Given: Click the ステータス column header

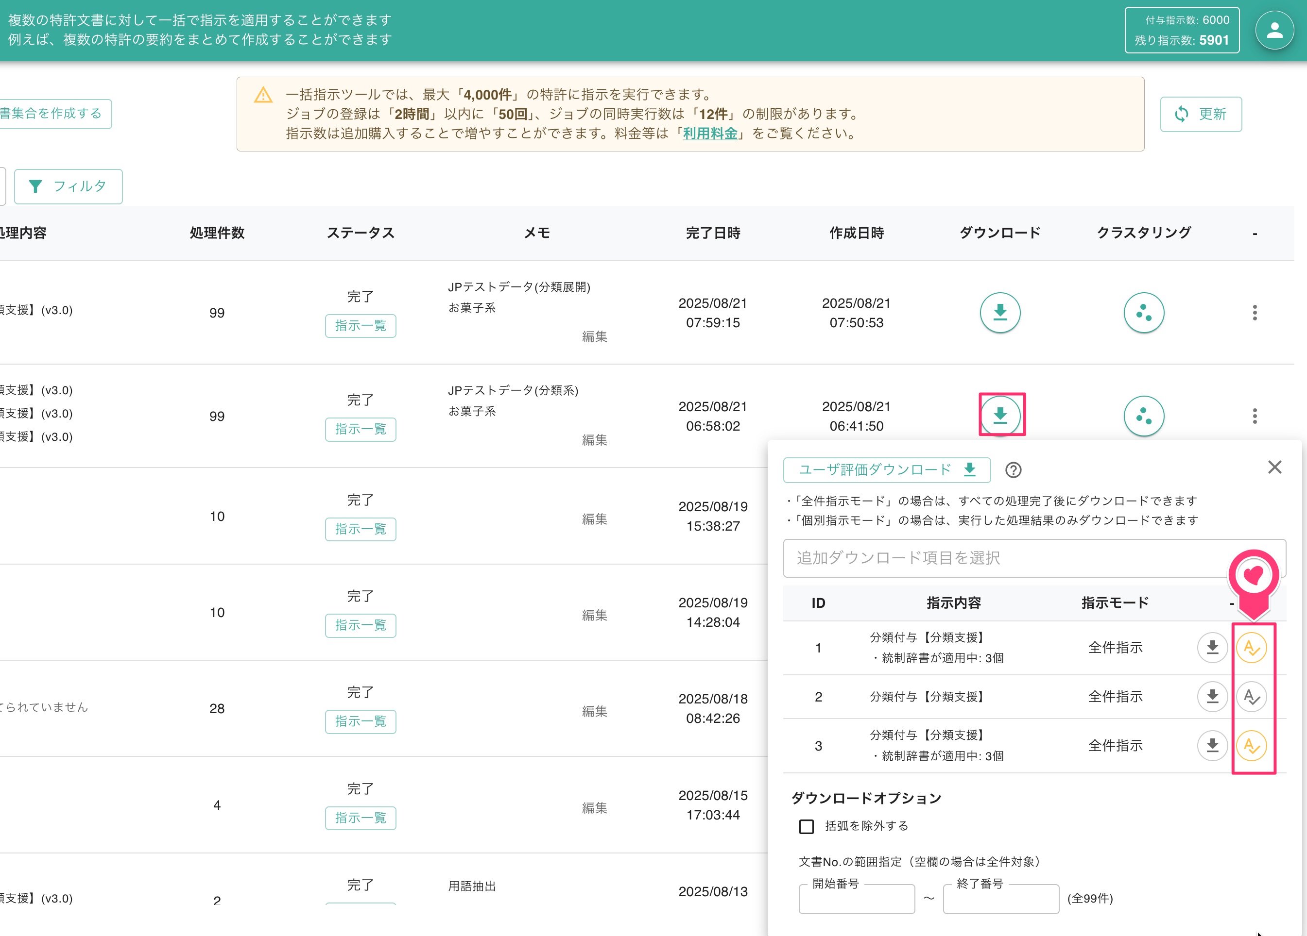Looking at the screenshot, I should 360,233.
